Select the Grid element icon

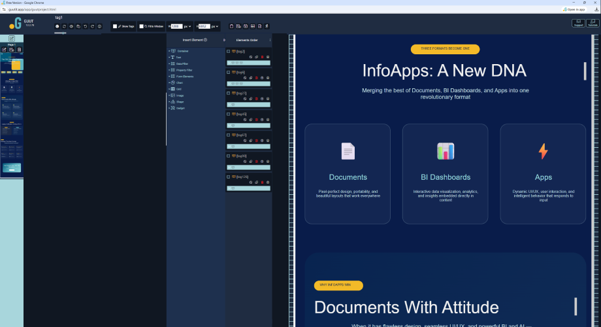(x=172, y=89)
